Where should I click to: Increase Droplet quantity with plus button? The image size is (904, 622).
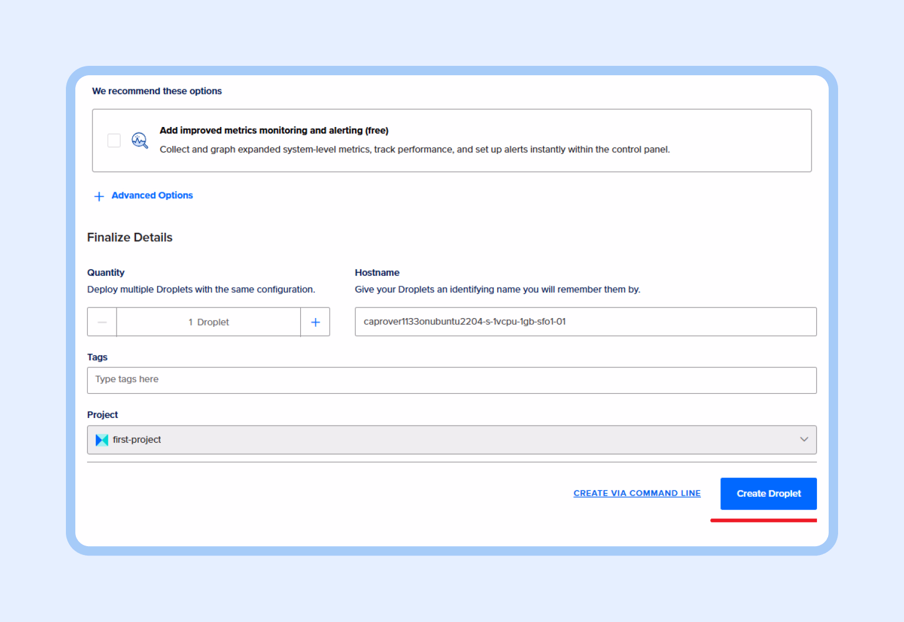coord(315,322)
